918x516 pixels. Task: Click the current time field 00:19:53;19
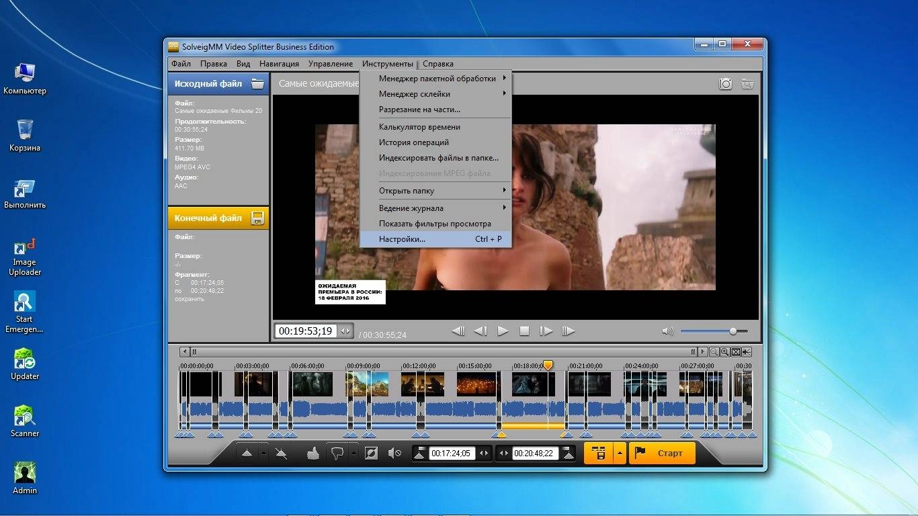(306, 331)
